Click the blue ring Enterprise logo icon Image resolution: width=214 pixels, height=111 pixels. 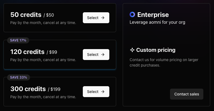tap(132, 15)
